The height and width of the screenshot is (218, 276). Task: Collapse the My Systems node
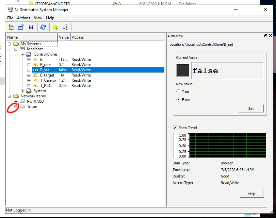coord(9,44)
